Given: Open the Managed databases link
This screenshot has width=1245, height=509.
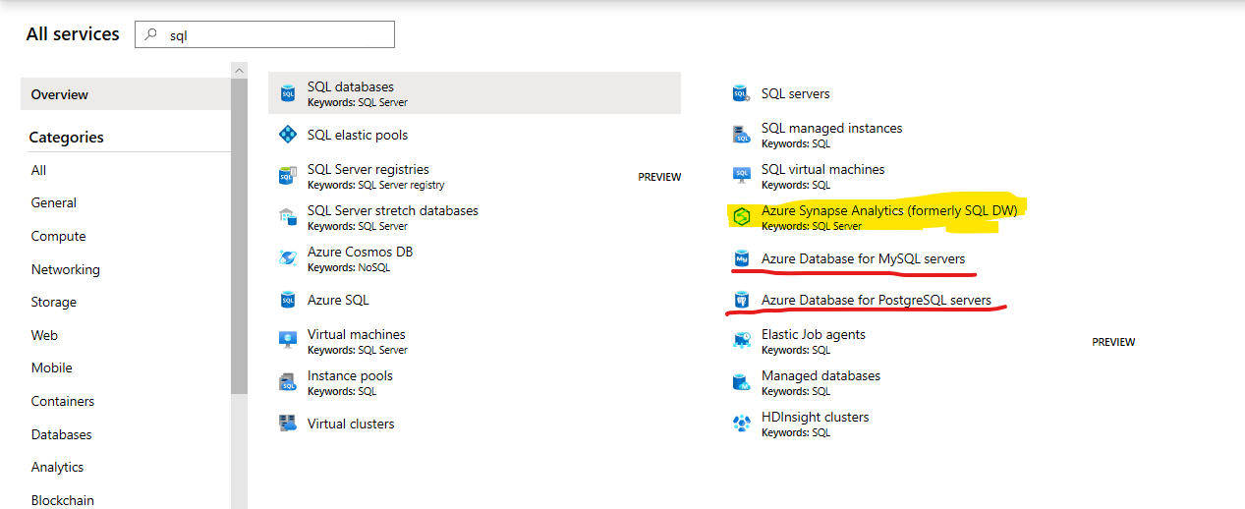Looking at the screenshot, I should 821,376.
